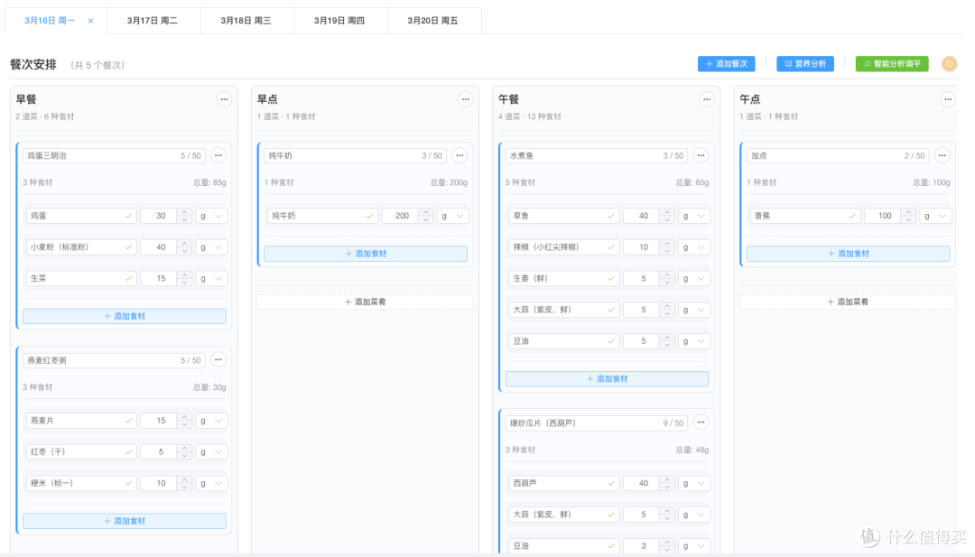Edit the 燕麦红枣粥 dish name field
The width and height of the screenshot is (975, 557).
click(114, 360)
